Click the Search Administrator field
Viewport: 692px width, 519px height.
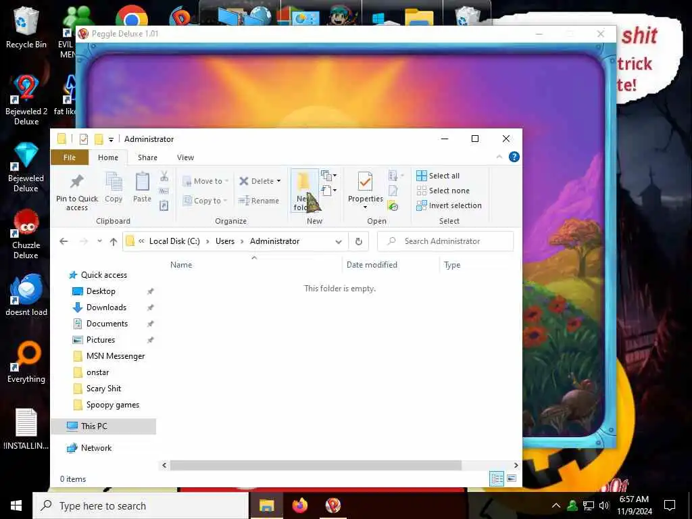click(x=445, y=241)
